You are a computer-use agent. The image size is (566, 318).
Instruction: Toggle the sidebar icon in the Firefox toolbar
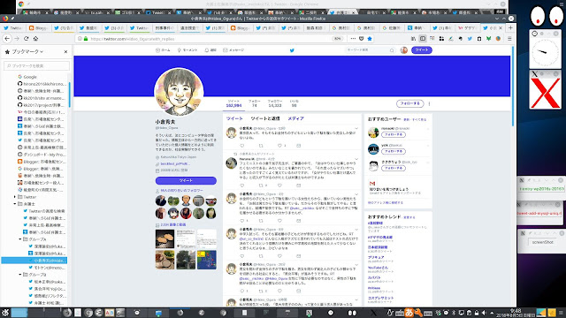click(x=423, y=39)
